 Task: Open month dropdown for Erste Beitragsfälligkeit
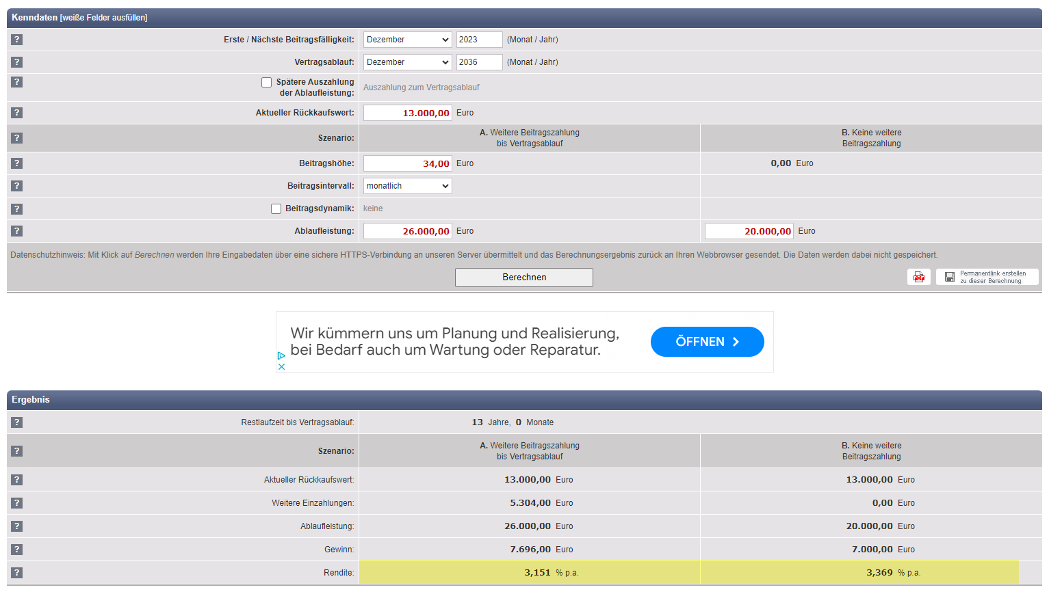pos(407,40)
